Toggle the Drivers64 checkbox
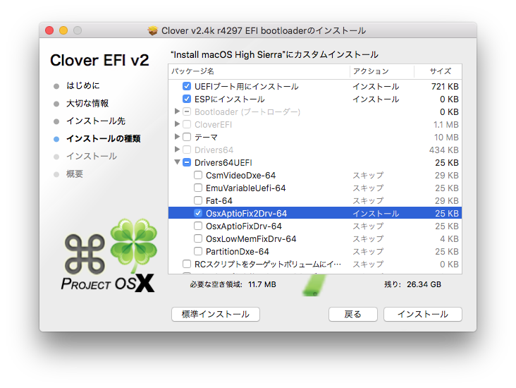This screenshot has height=388, width=516. [187, 150]
